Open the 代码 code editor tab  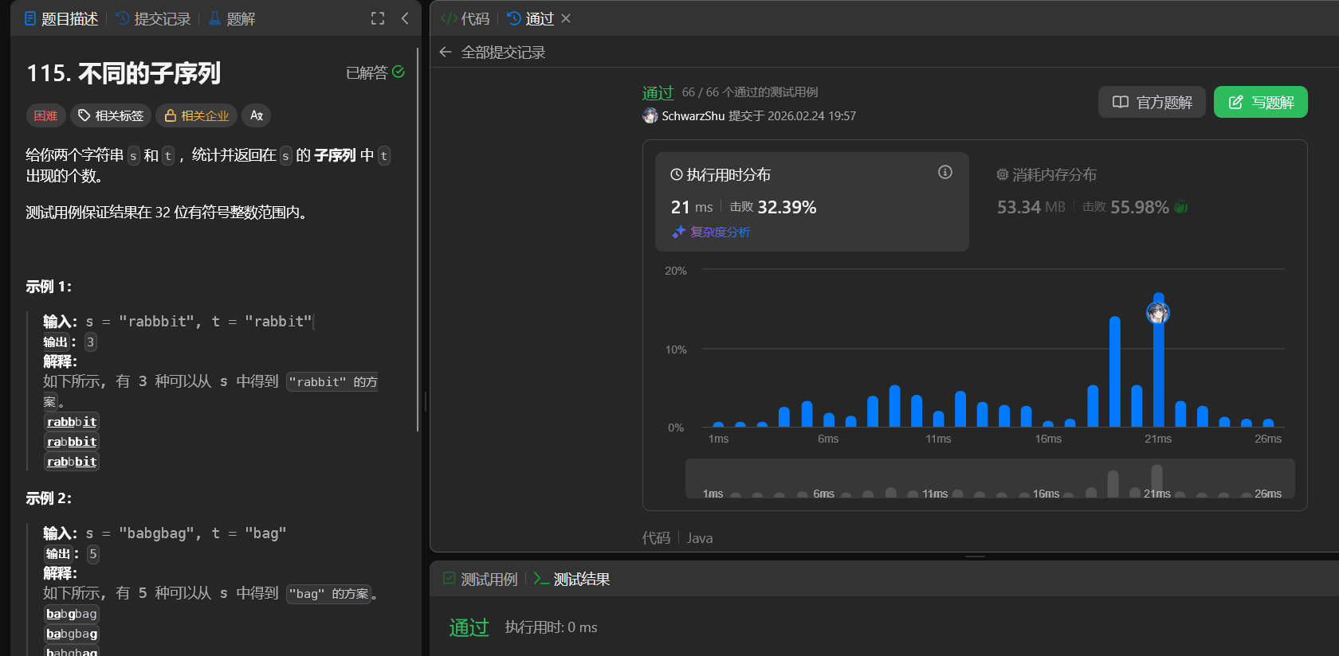point(466,18)
